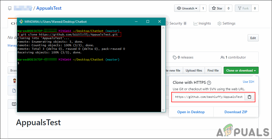Star the AppualsTest repository
The width and height of the screenshot is (272, 139).
tap(217, 8)
